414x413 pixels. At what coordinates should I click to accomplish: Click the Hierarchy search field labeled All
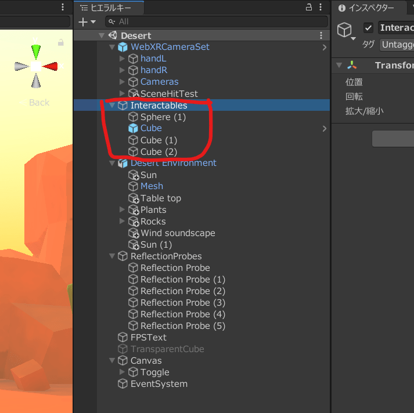(x=215, y=21)
